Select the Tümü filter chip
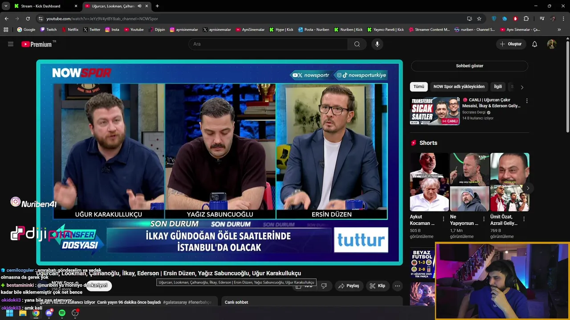570x320 pixels. click(x=419, y=87)
